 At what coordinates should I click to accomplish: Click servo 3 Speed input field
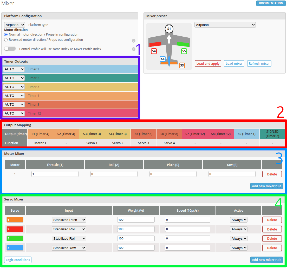point(188,238)
